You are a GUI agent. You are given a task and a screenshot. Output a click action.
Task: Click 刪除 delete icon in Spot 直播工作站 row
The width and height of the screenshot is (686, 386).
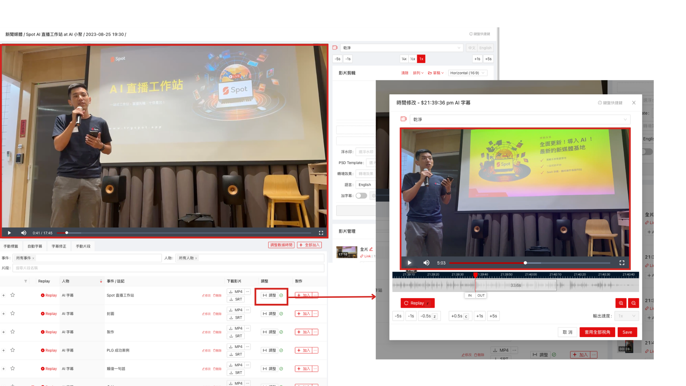click(217, 296)
